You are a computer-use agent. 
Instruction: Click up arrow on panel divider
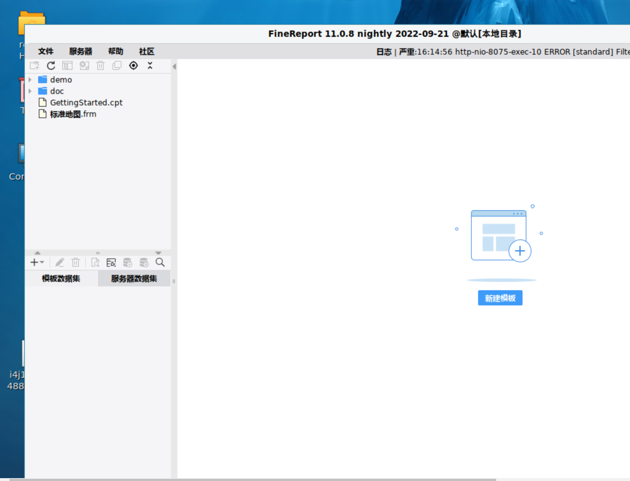point(38,253)
